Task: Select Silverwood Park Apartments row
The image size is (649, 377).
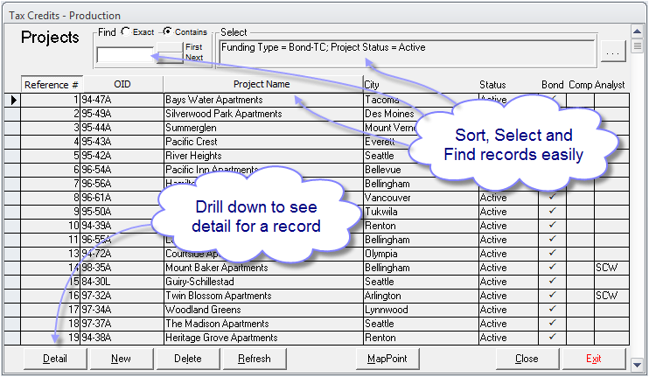Action: (x=317, y=114)
